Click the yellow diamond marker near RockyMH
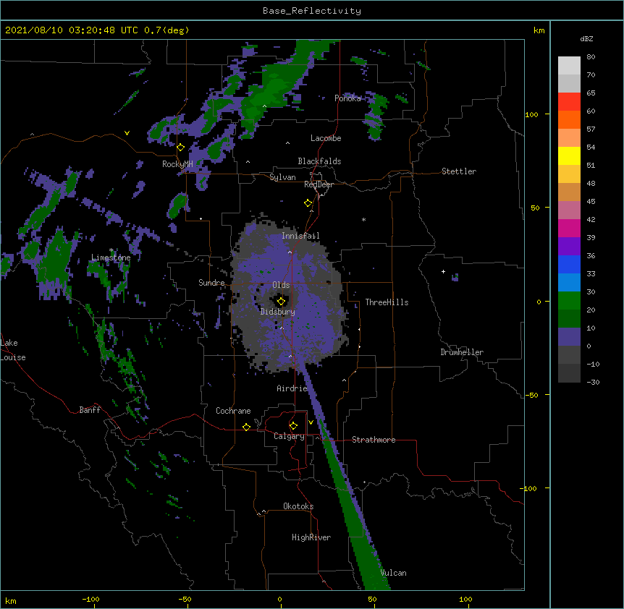The height and width of the screenshot is (609, 624). click(181, 148)
